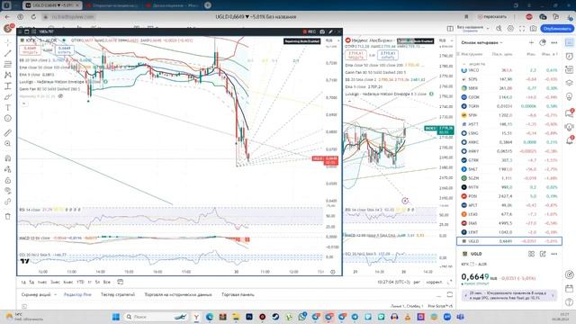Open the chats panel in right sidebar
Viewport: 576px width, 324px height.
pos(569,113)
